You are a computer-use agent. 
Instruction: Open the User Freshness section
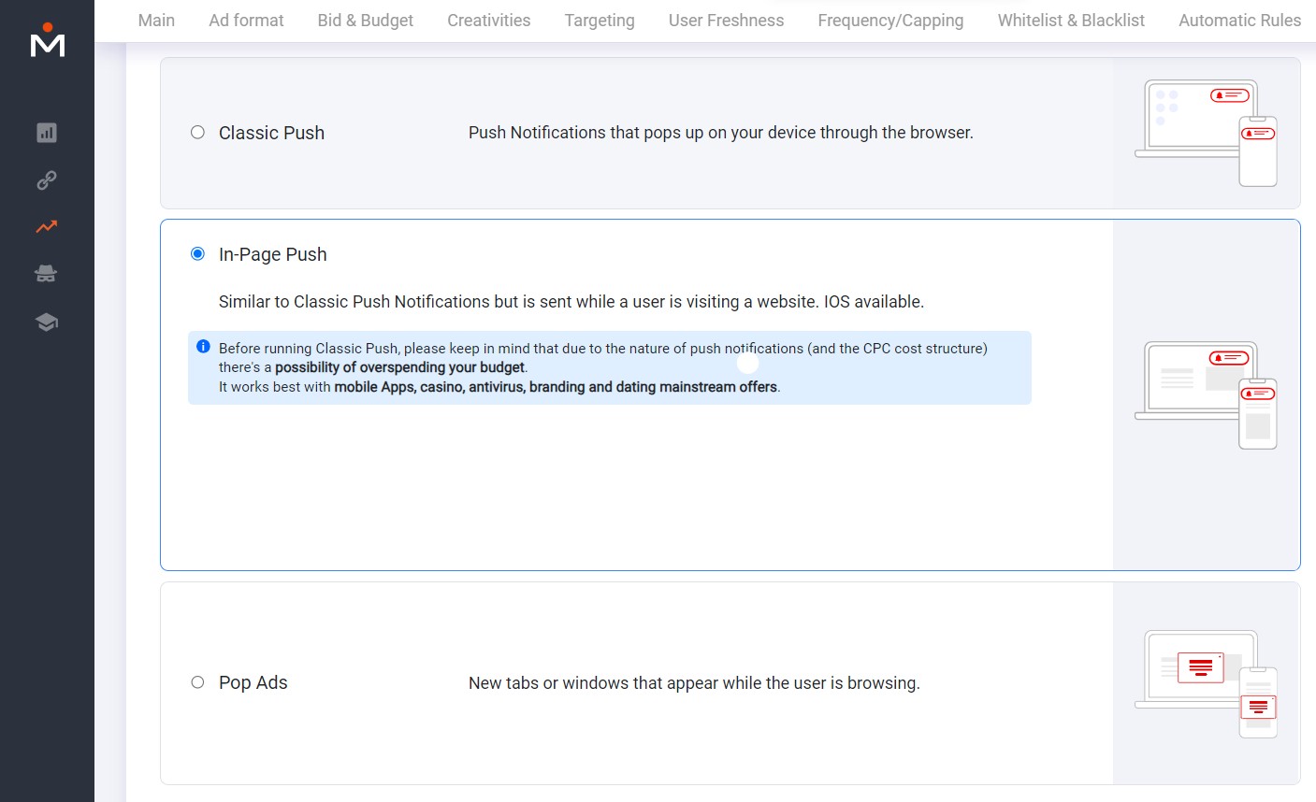tap(726, 20)
